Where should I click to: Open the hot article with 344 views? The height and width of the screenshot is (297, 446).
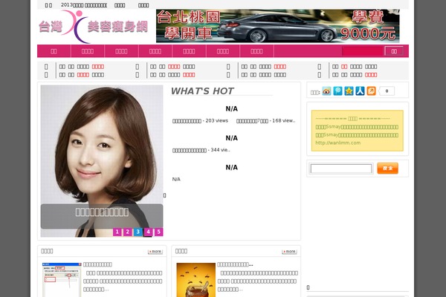201,150
